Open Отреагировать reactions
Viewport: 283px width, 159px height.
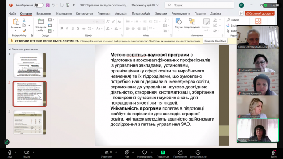point(145,154)
